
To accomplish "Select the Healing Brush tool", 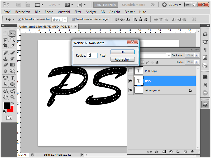I will tap(6, 53).
